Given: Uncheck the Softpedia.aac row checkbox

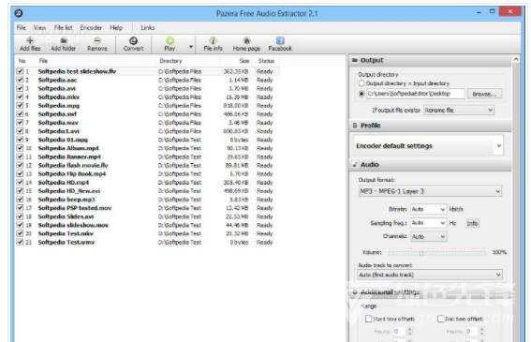Looking at the screenshot, I should (20, 80).
